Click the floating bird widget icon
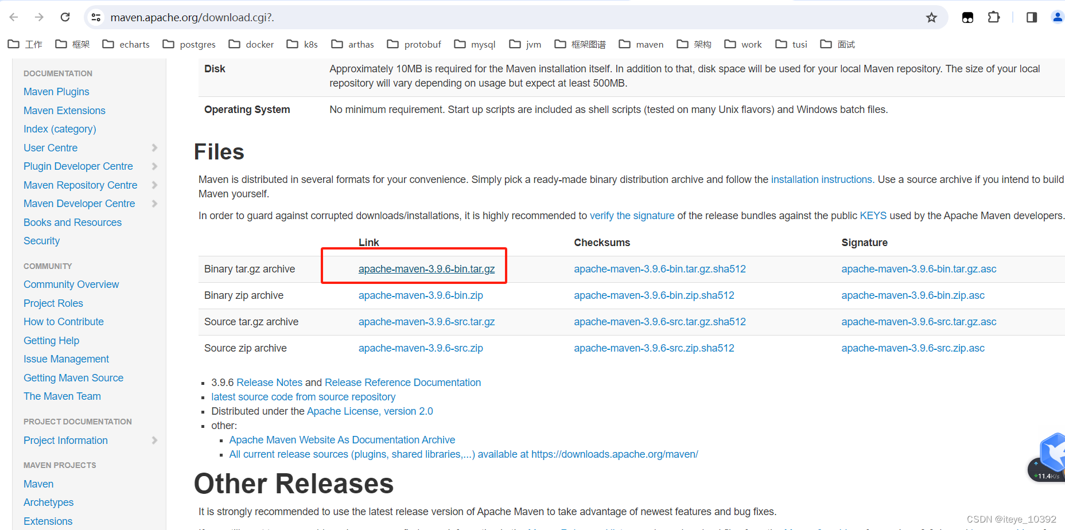 1053,453
